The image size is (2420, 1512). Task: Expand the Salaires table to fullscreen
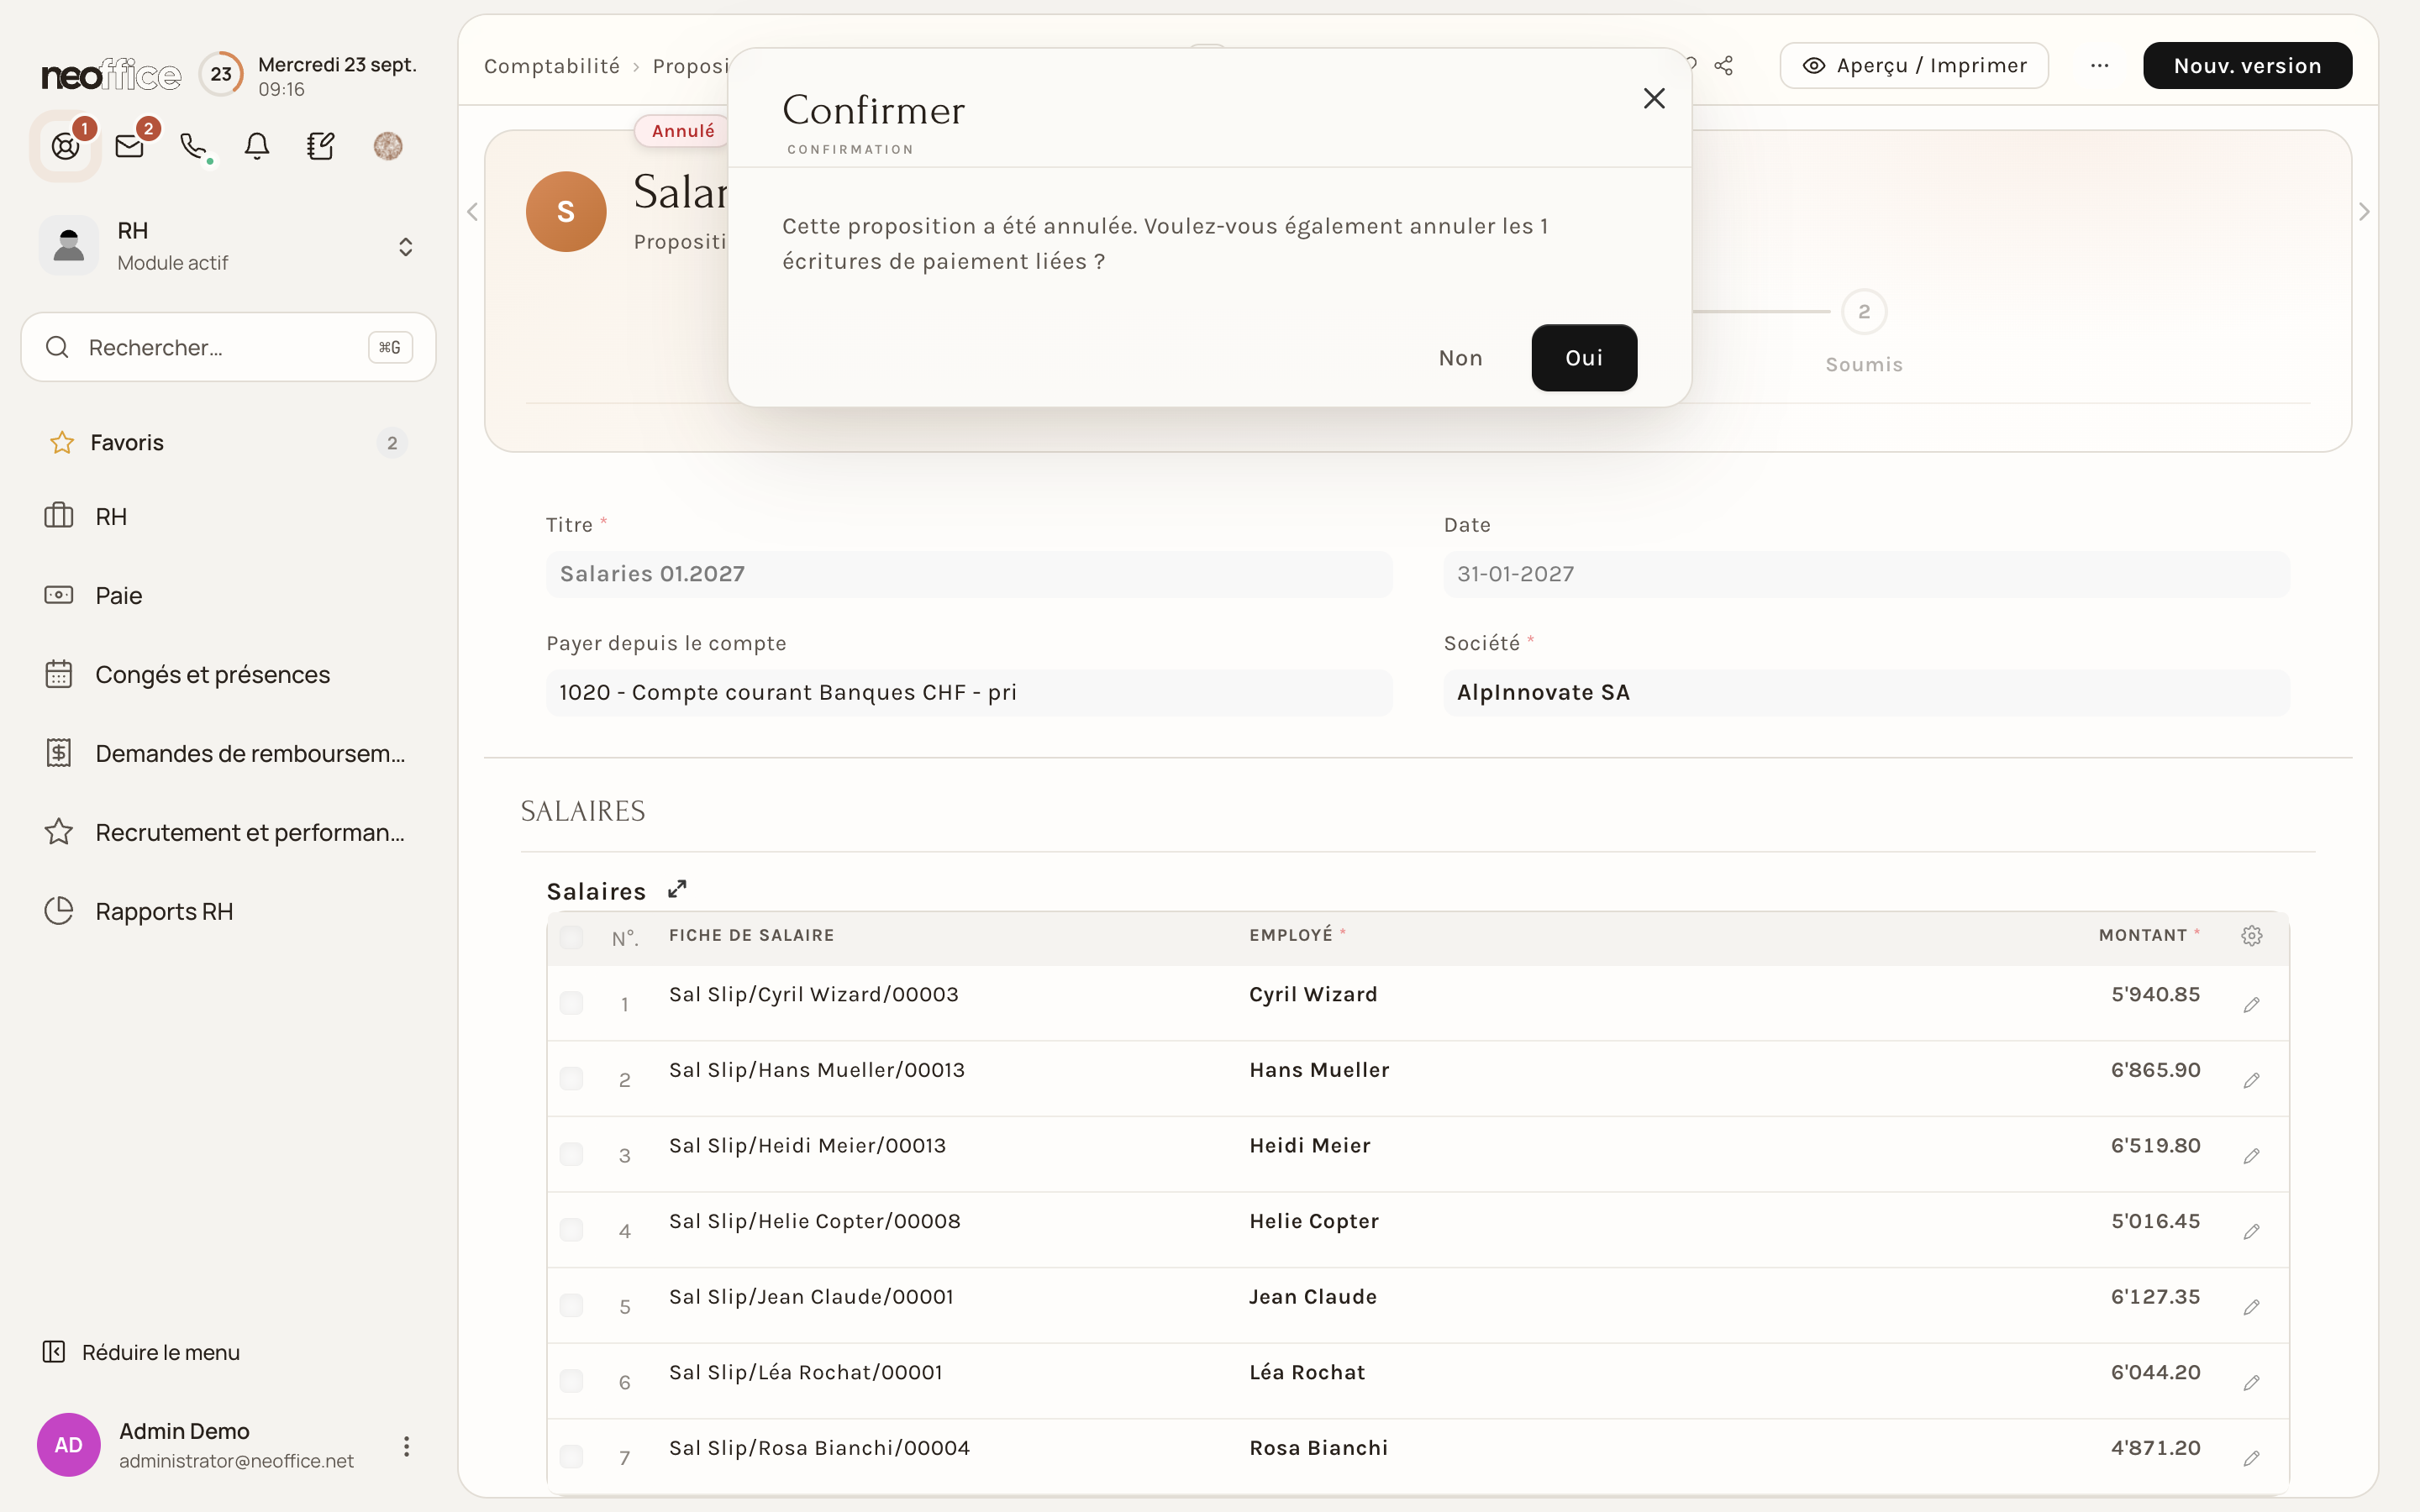click(x=677, y=889)
